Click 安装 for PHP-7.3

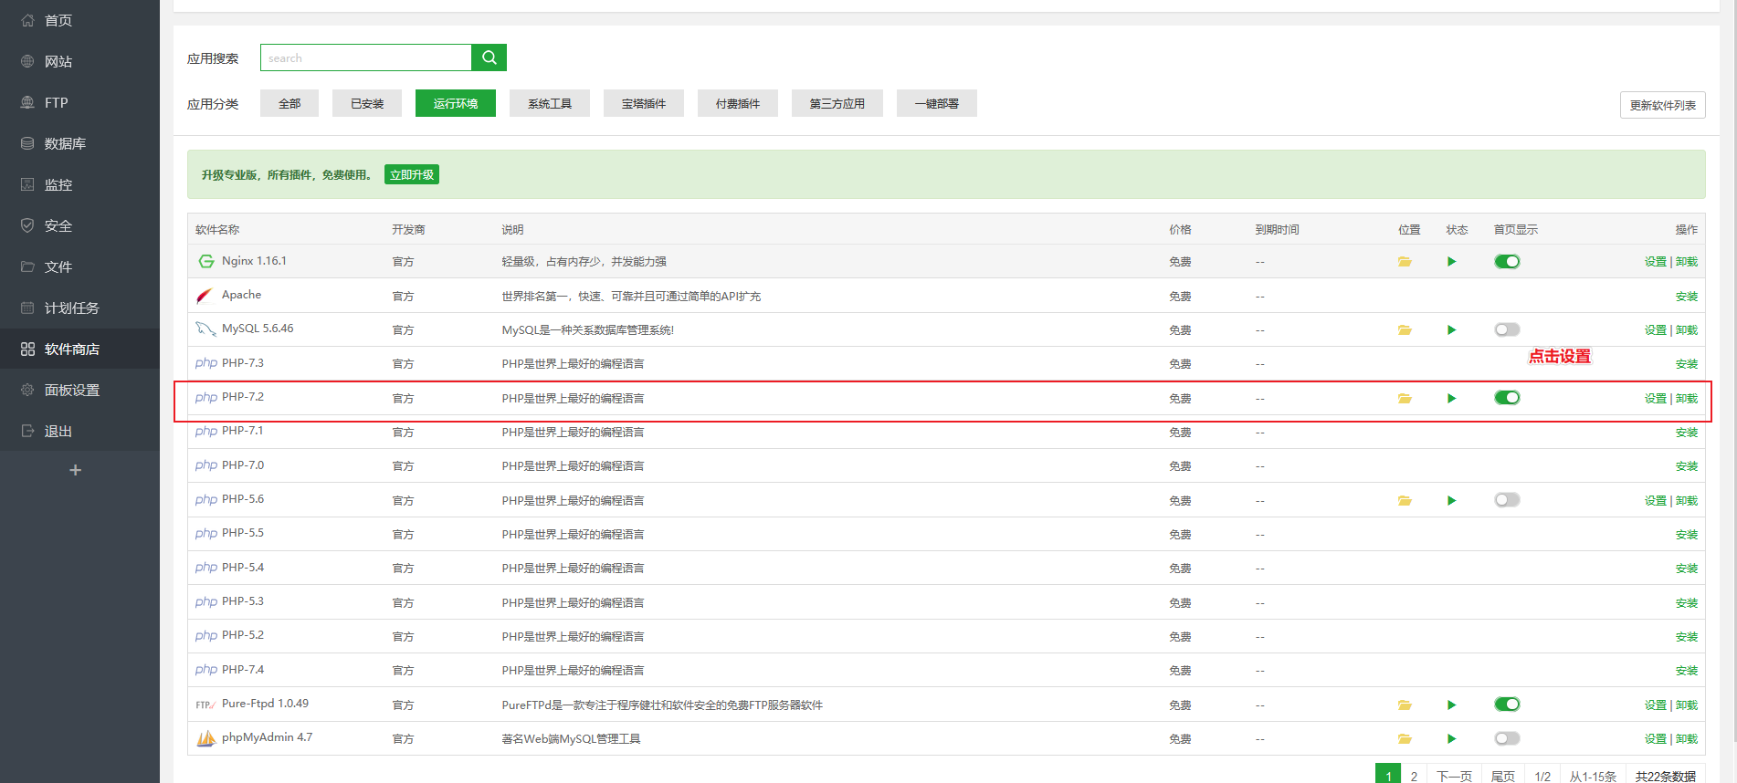point(1687,364)
